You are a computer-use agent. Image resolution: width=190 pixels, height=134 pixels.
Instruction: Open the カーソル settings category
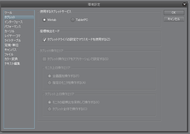(19, 31)
